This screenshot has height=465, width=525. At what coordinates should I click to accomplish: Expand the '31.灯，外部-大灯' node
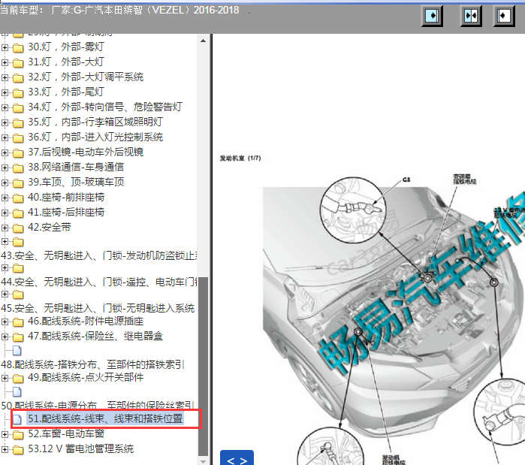click(x=5, y=62)
